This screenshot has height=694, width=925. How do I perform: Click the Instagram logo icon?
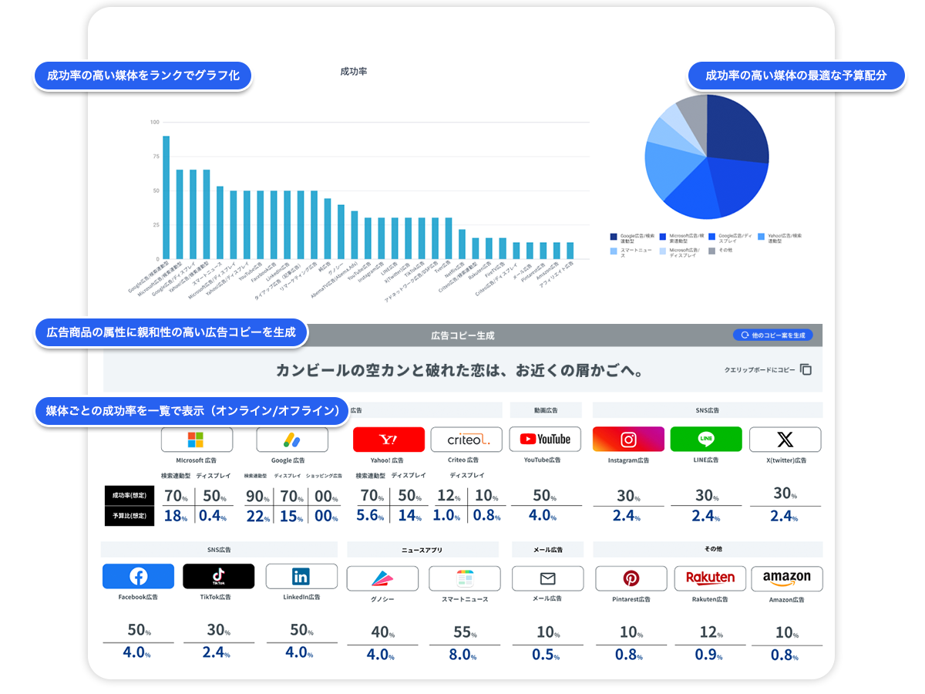pyautogui.click(x=628, y=440)
